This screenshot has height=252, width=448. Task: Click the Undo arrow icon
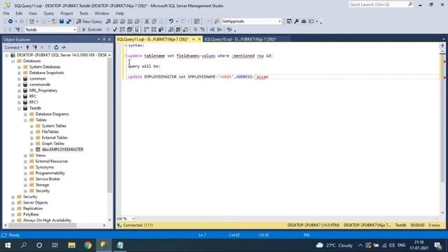click(x=171, y=22)
